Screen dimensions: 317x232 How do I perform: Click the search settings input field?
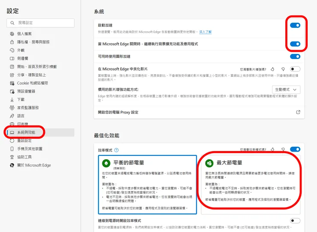pos(40,23)
